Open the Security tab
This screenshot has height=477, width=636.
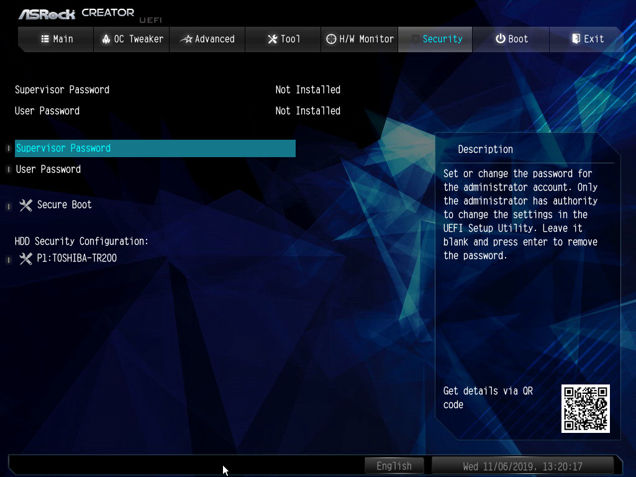[435, 39]
